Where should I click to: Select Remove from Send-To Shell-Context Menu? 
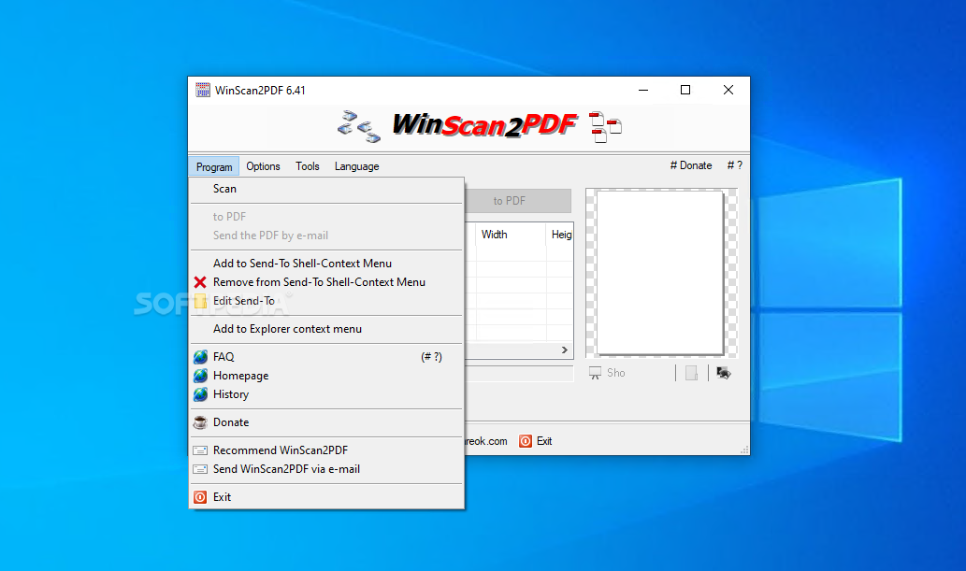(326, 282)
